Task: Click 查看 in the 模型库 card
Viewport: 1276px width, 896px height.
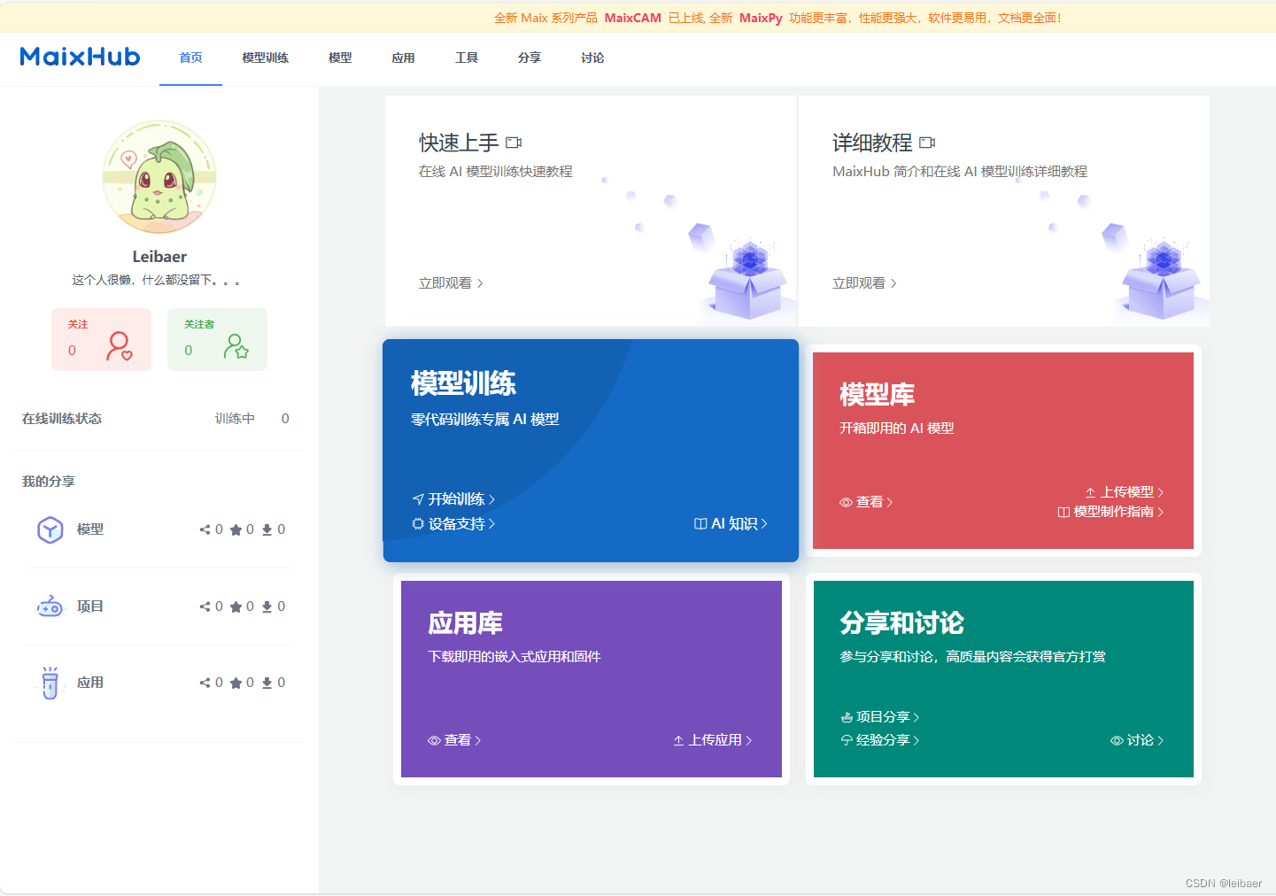Action: [866, 502]
